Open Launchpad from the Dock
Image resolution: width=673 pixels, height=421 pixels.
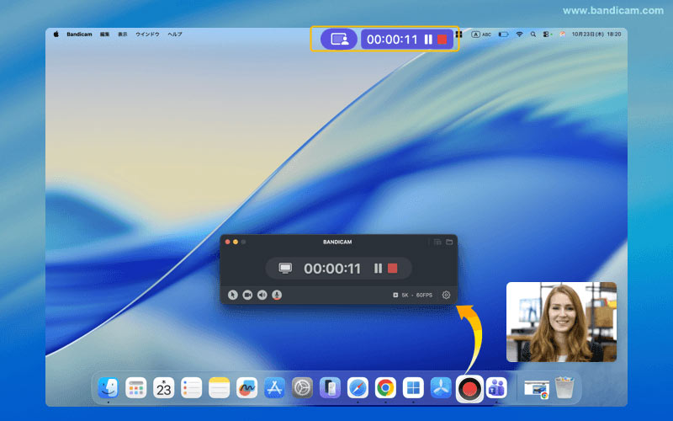(x=136, y=388)
